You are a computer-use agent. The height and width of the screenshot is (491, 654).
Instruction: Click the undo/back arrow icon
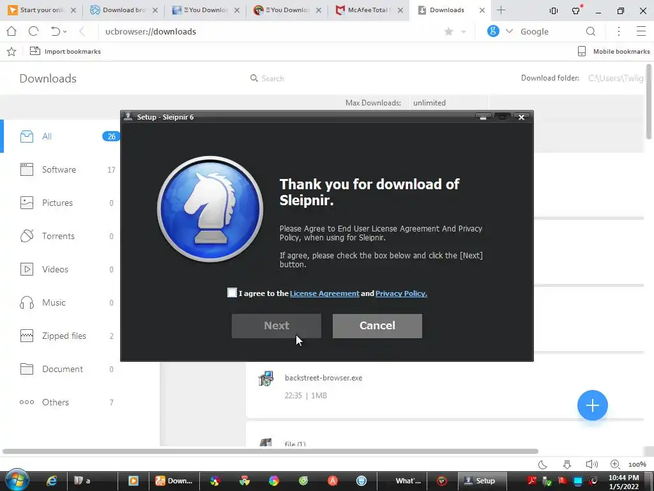[55, 31]
